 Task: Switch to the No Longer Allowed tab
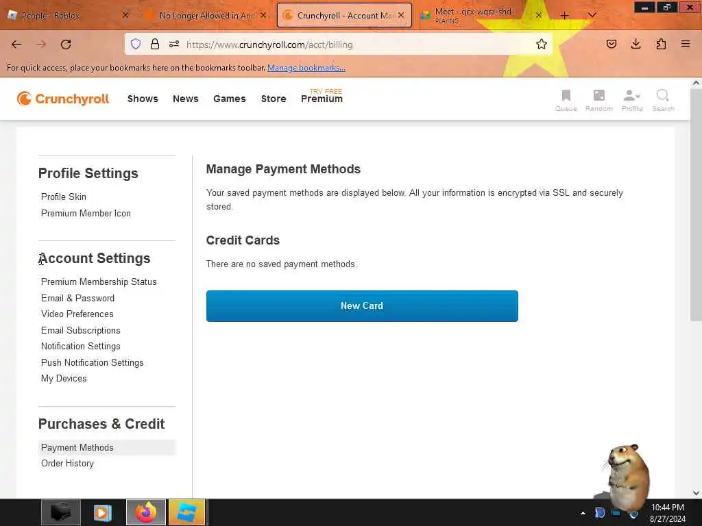[x=206, y=15]
